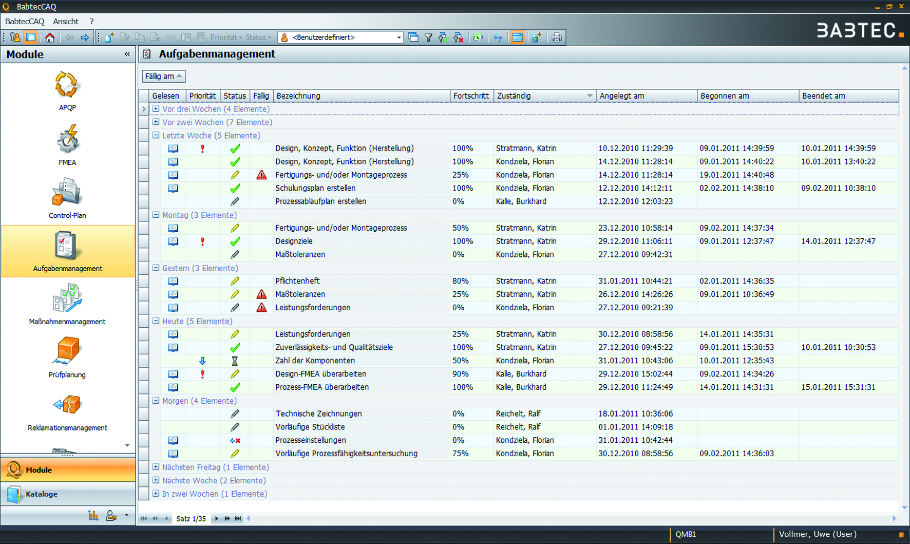
Task: Mark 'Pflichtenheft' as read via book icon
Action: coord(173,281)
